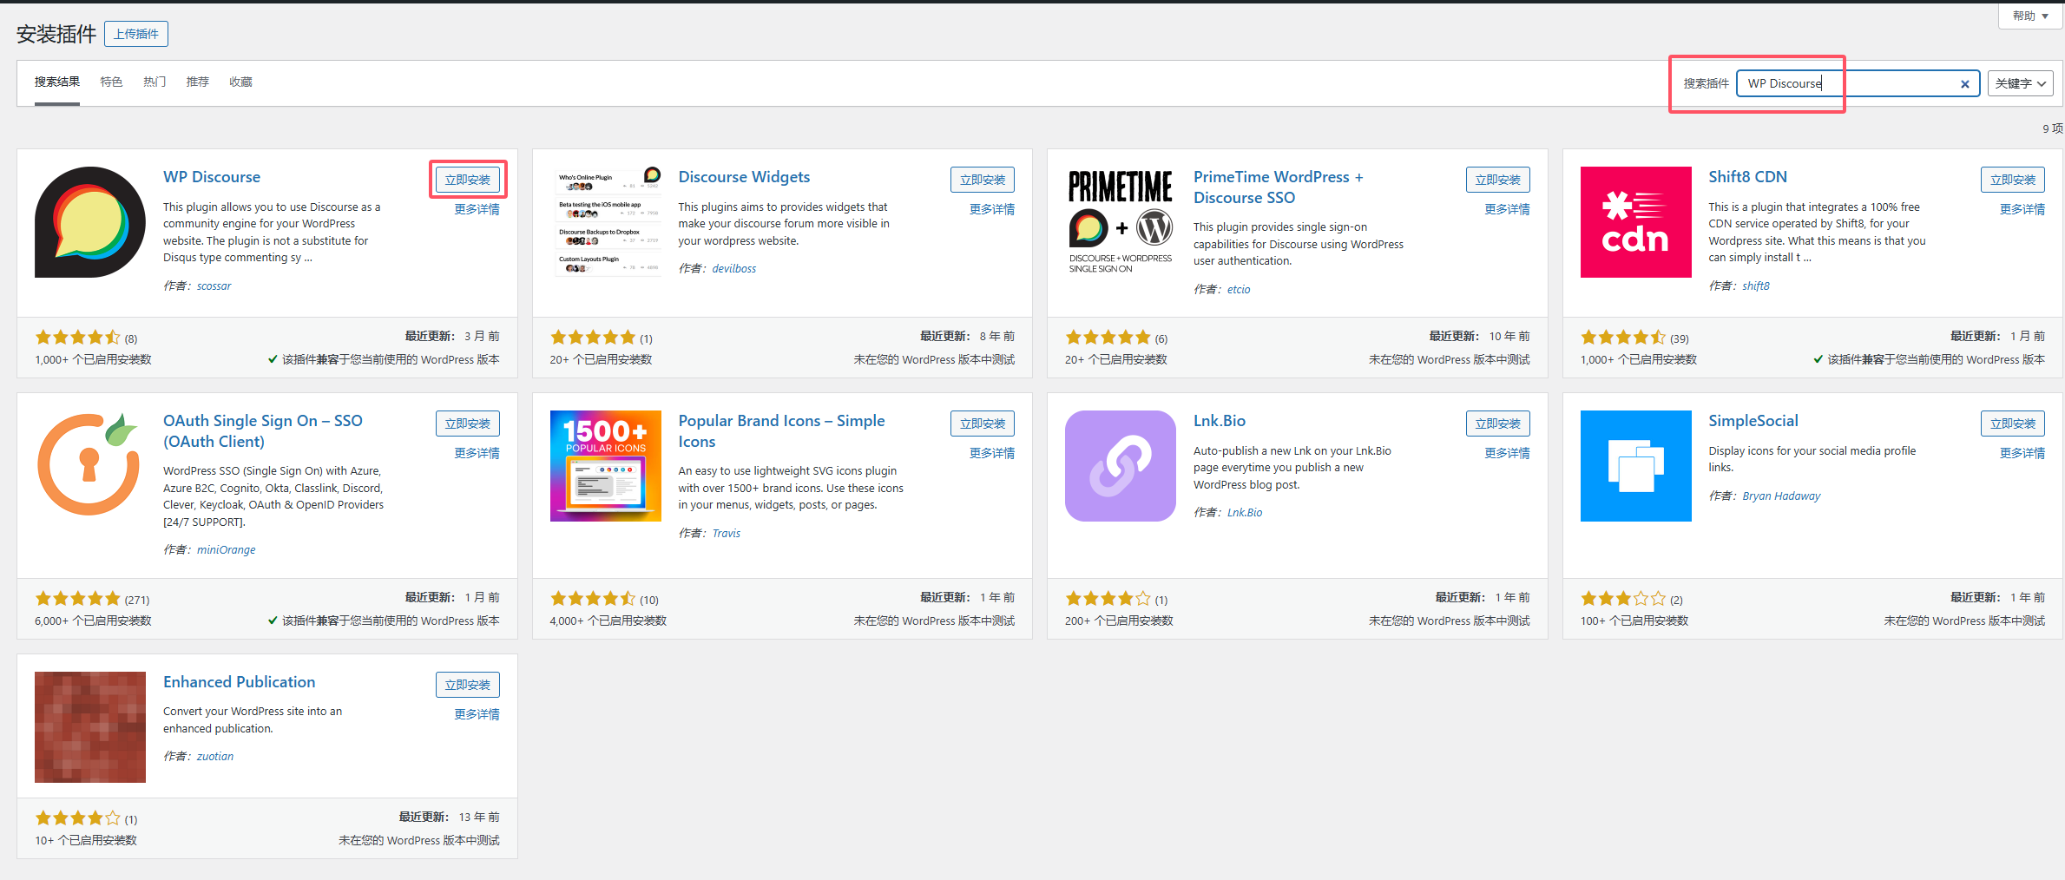Install the Shift8 CDN plugin
Screen dimensions: 2065x880
click(x=2013, y=180)
